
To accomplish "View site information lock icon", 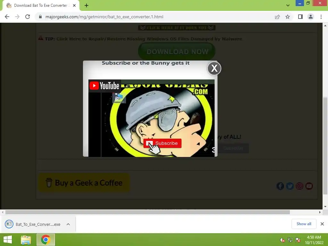I will click(40, 17).
